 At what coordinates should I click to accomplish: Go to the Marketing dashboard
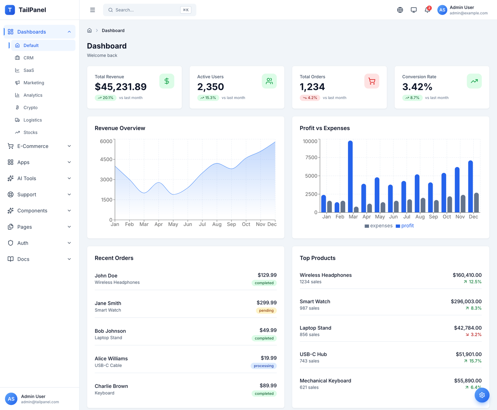pos(43,83)
